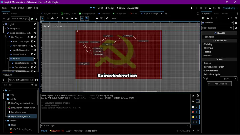Open the skeleton options bone icon

(107, 18)
